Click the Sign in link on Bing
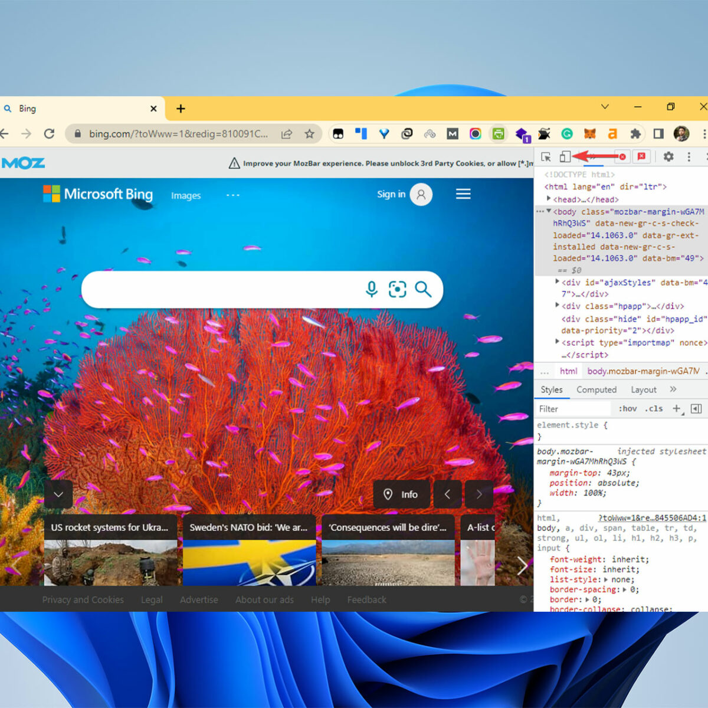The height and width of the screenshot is (708, 708). [x=391, y=194]
